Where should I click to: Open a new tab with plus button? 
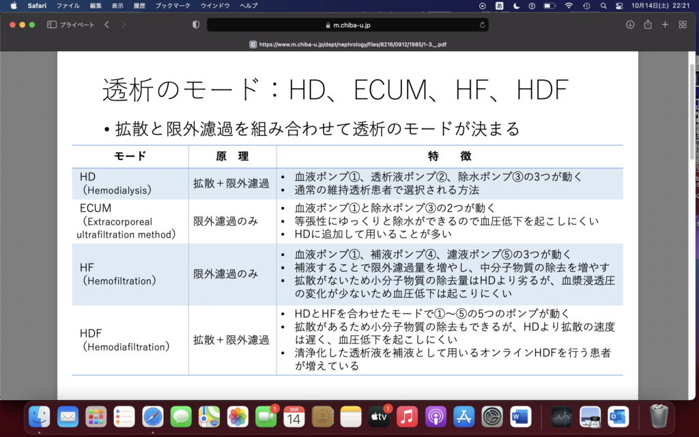[665, 25]
